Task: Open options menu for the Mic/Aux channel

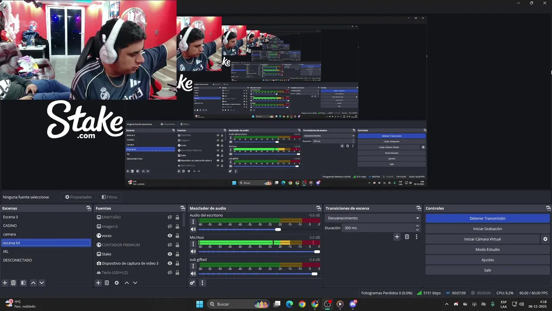Action: (193, 244)
